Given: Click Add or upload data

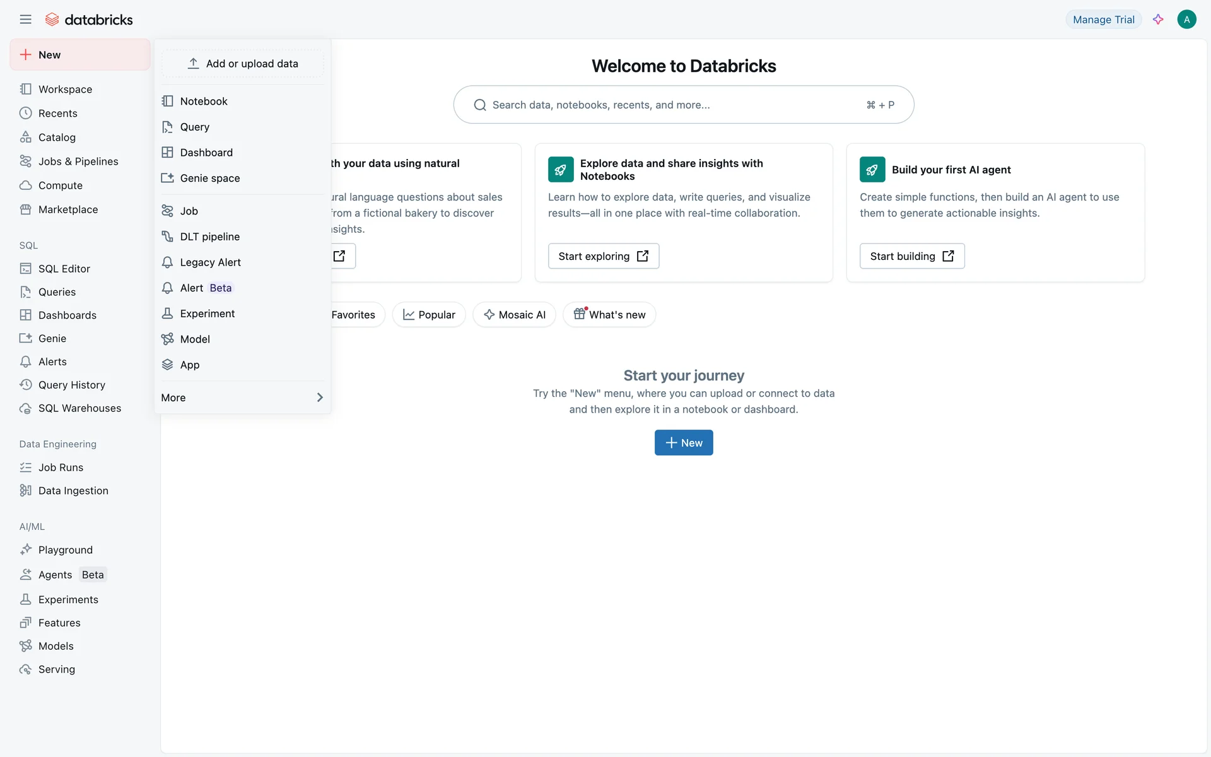Looking at the screenshot, I should pyautogui.click(x=243, y=64).
